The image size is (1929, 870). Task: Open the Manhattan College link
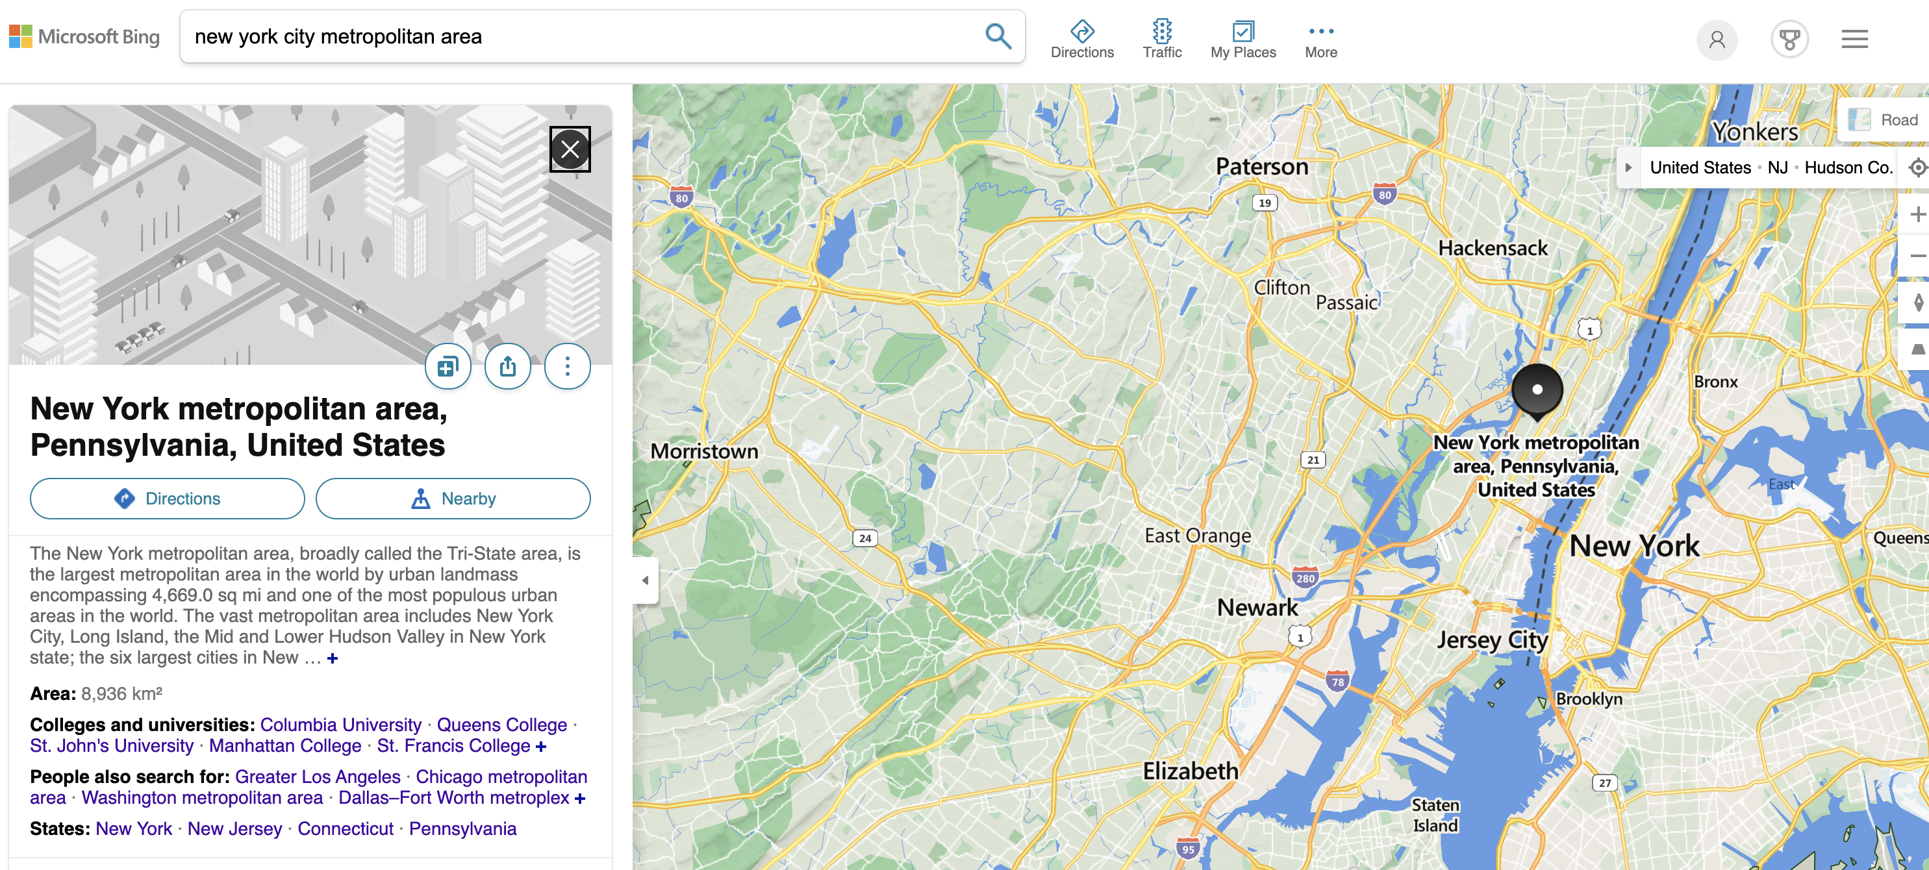(x=285, y=746)
